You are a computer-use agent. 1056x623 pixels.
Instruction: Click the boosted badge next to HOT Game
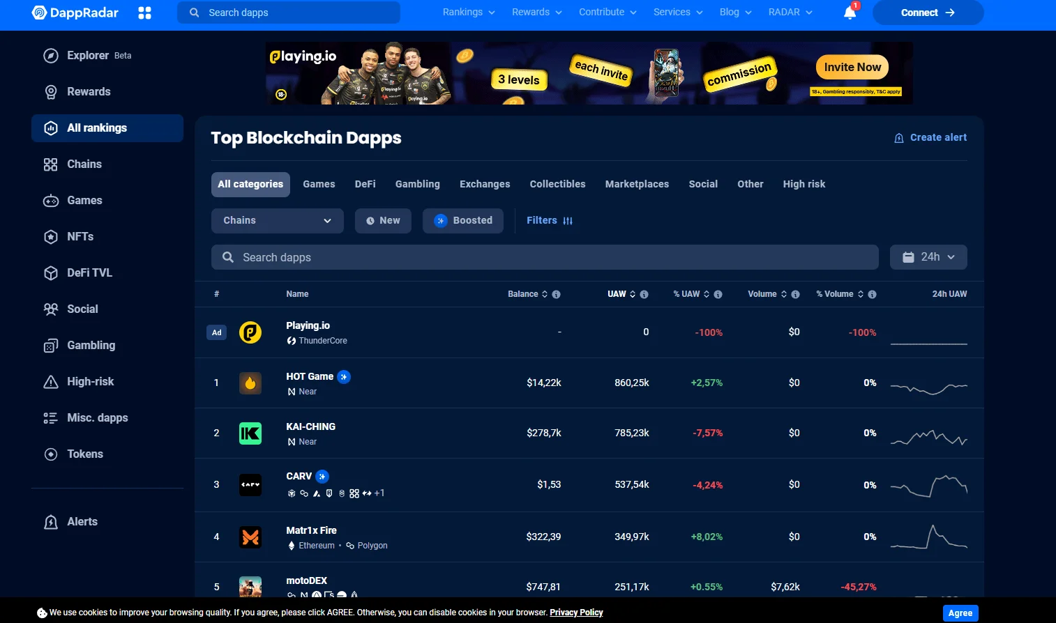pos(344,377)
